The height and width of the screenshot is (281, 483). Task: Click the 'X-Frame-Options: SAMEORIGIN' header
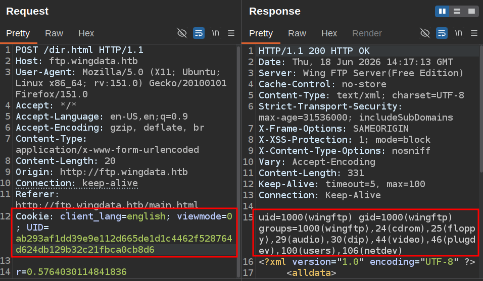point(333,129)
